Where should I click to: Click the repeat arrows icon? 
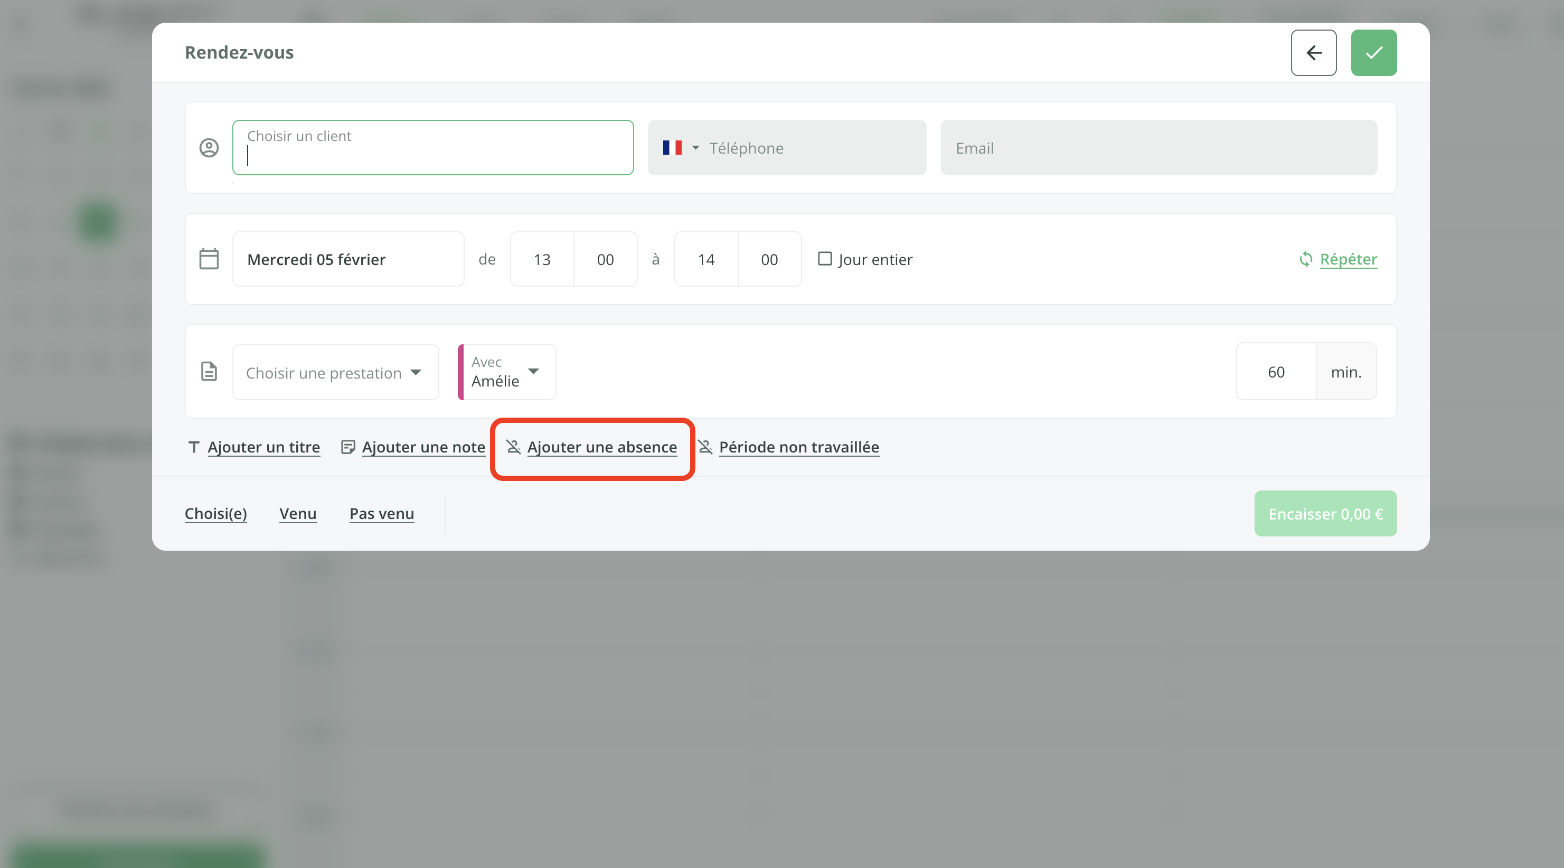point(1305,259)
